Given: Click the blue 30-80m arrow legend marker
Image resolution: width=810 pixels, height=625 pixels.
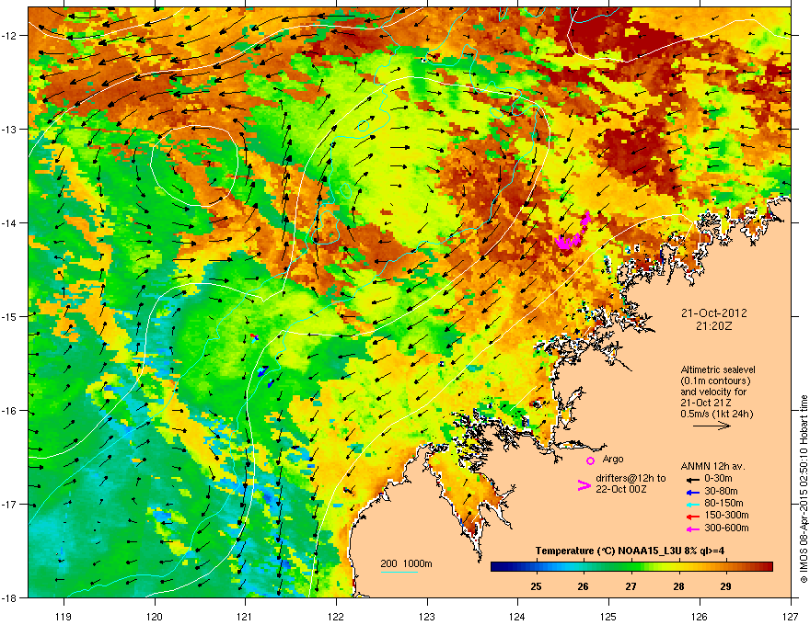Looking at the screenshot, I should click(692, 492).
